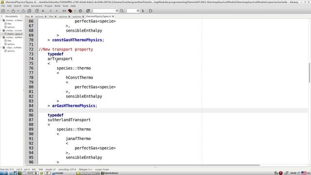This screenshot has height=175, width=311.
Task: Click the Jump to line icon
Action: [143, 11]
